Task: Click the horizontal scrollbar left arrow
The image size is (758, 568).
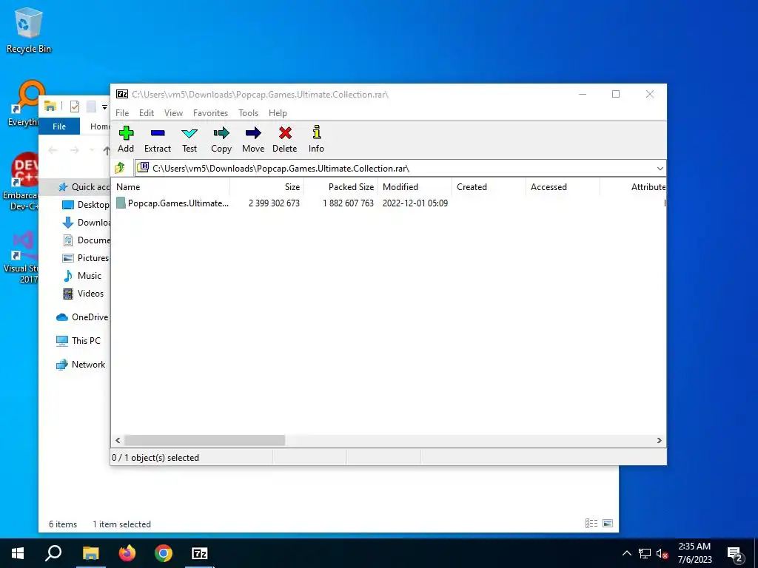Action: [118, 441]
